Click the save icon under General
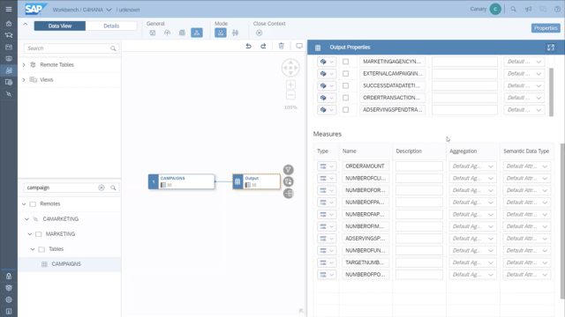 tap(153, 33)
